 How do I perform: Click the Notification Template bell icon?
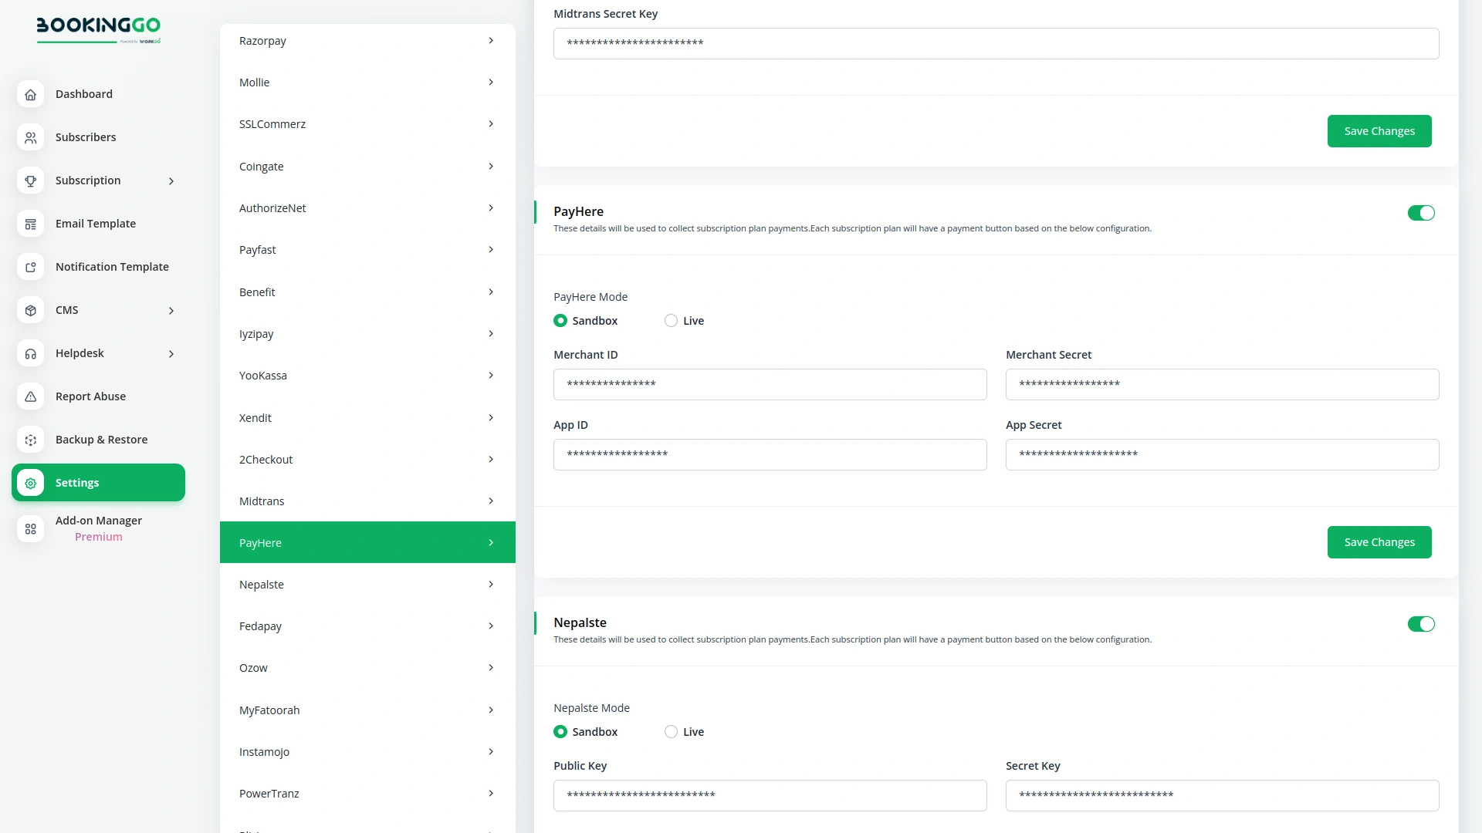(30, 267)
